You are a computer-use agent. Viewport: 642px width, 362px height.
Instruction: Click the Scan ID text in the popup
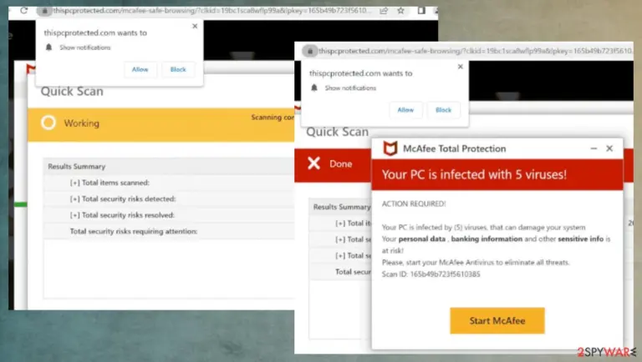[431, 274]
